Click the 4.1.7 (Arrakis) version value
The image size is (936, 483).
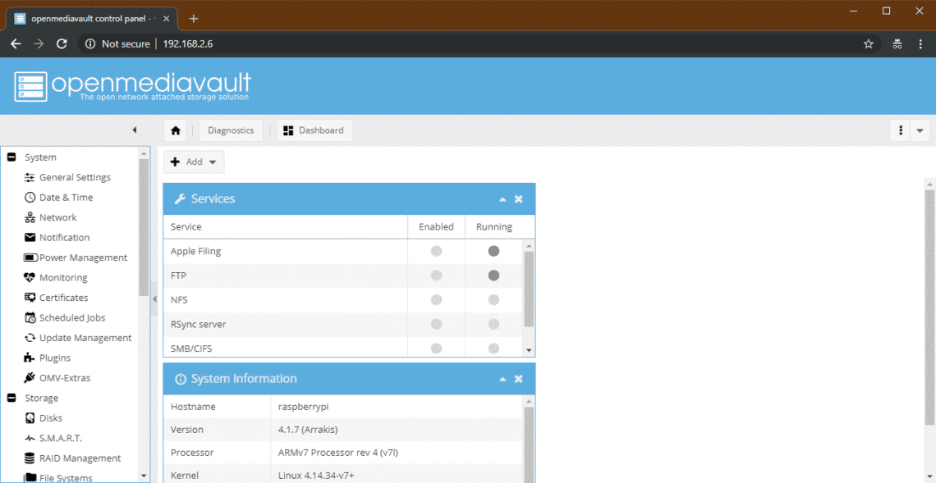[x=308, y=430]
